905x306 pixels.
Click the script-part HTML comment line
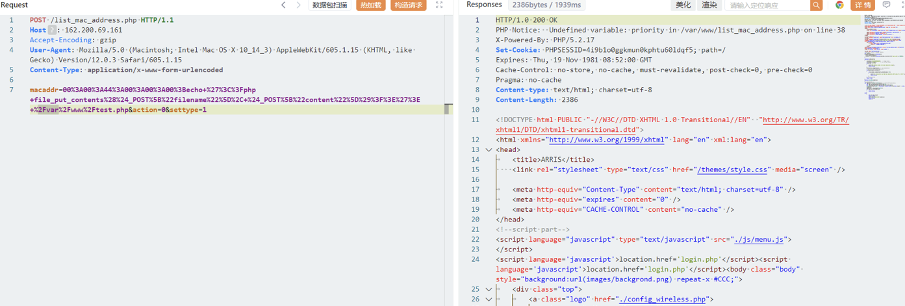[x=532, y=229]
